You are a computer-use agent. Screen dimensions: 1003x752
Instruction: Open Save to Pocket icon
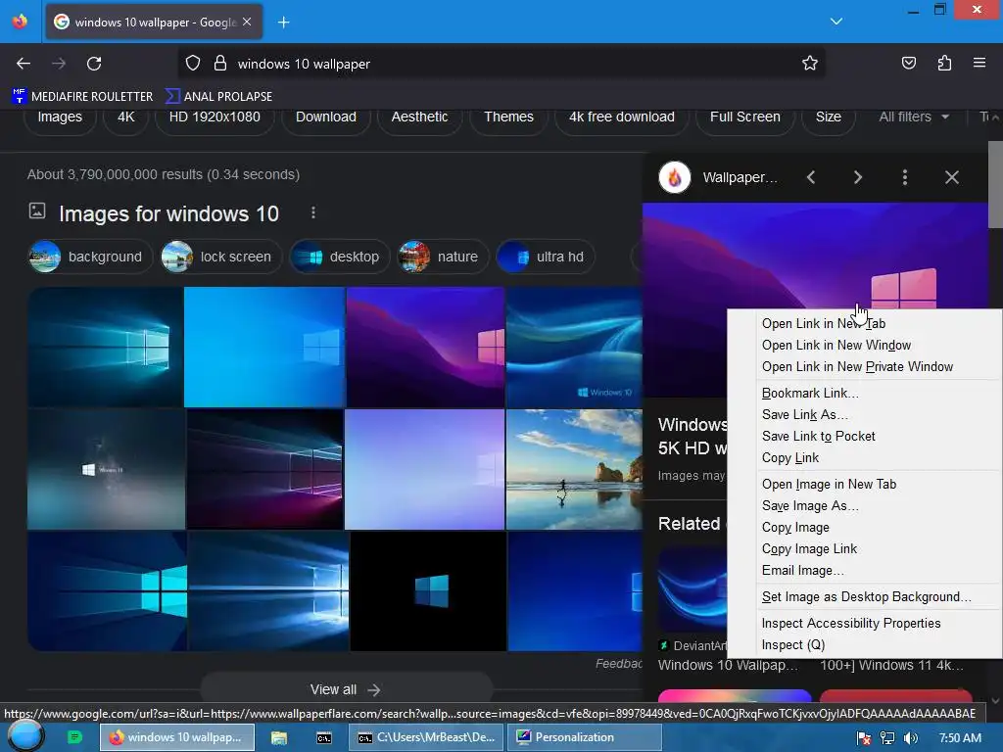point(908,64)
